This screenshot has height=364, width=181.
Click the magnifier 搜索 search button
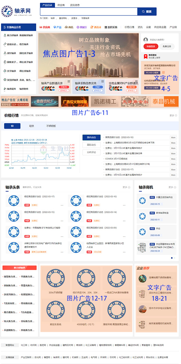(x=147, y=11)
